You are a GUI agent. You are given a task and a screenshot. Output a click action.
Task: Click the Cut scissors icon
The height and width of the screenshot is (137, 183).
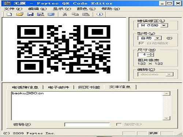(x=65, y=14)
